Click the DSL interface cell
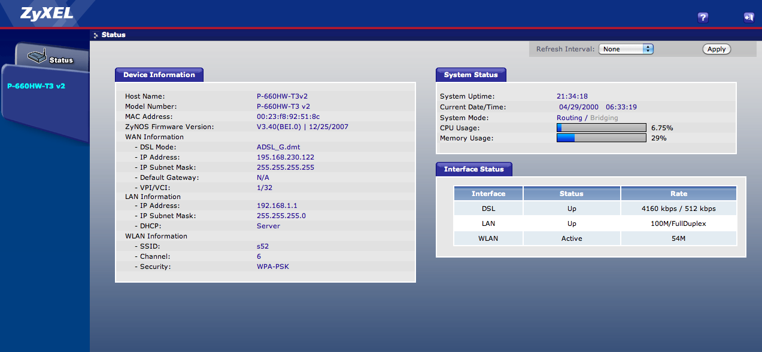 tap(488, 209)
